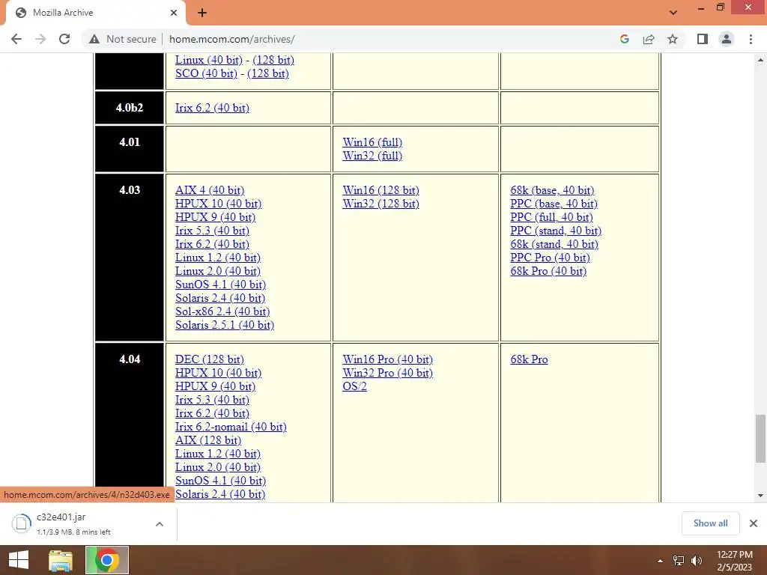Viewport: 767px width, 575px height.
Task: Open the SunOS 4.1 (40 bit) link in 4.03 row
Action: 221,284
